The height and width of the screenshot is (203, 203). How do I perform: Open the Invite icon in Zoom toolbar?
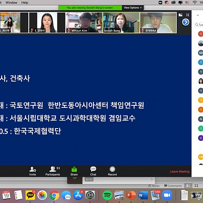pyautogui.click(x=33, y=171)
